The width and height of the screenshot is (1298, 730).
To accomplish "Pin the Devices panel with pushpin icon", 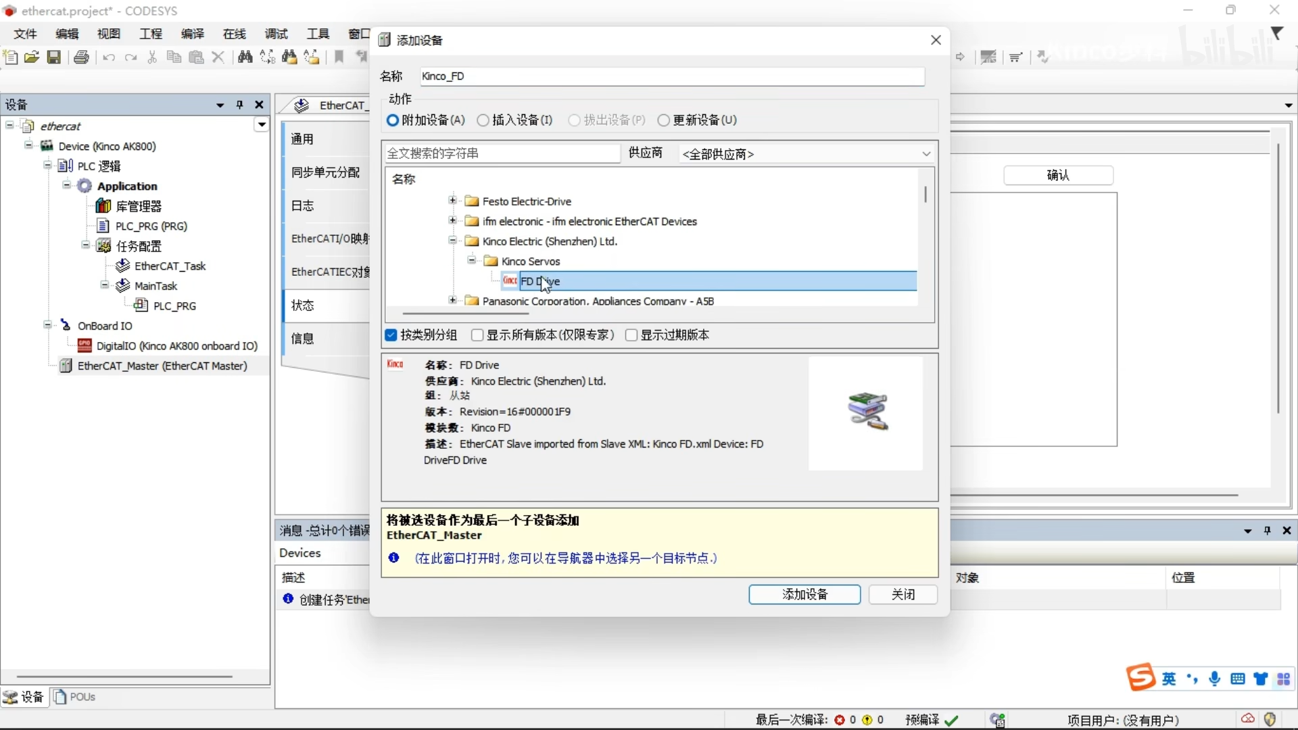I will [239, 105].
